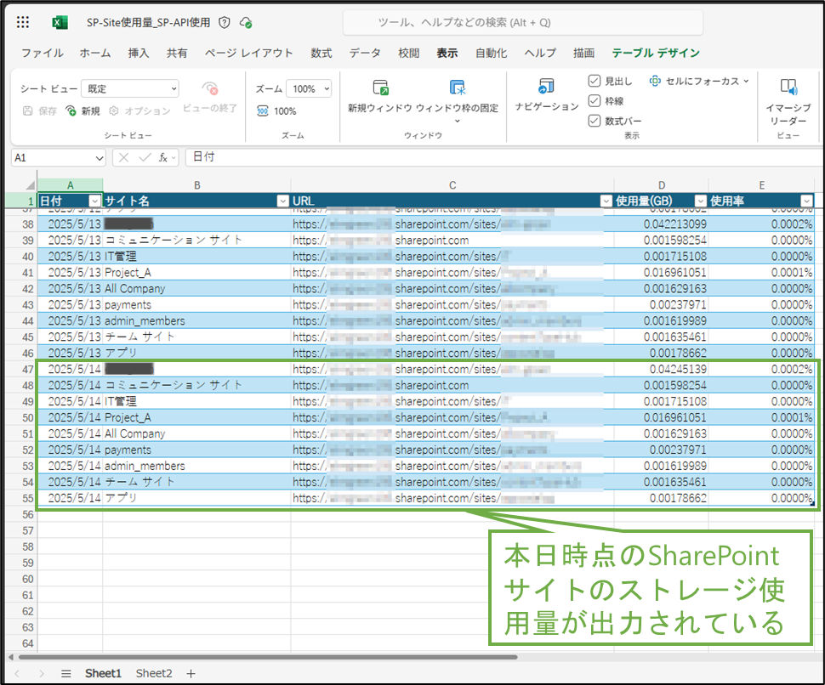Image resolution: width=825 pixels, height=685 pixels.
Task: Open the ナビゲーション pane icon
Action: tap(546, 86)
